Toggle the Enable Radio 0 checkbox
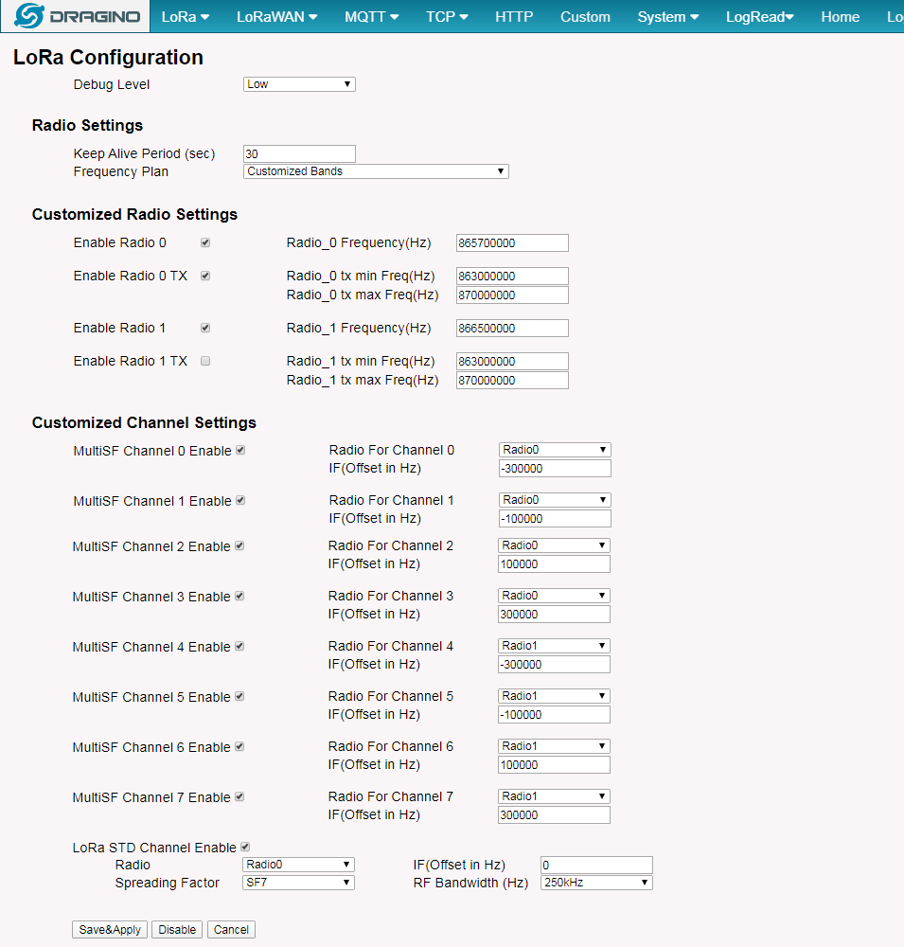Screen dimensions: 904x947 coord(205,242)
